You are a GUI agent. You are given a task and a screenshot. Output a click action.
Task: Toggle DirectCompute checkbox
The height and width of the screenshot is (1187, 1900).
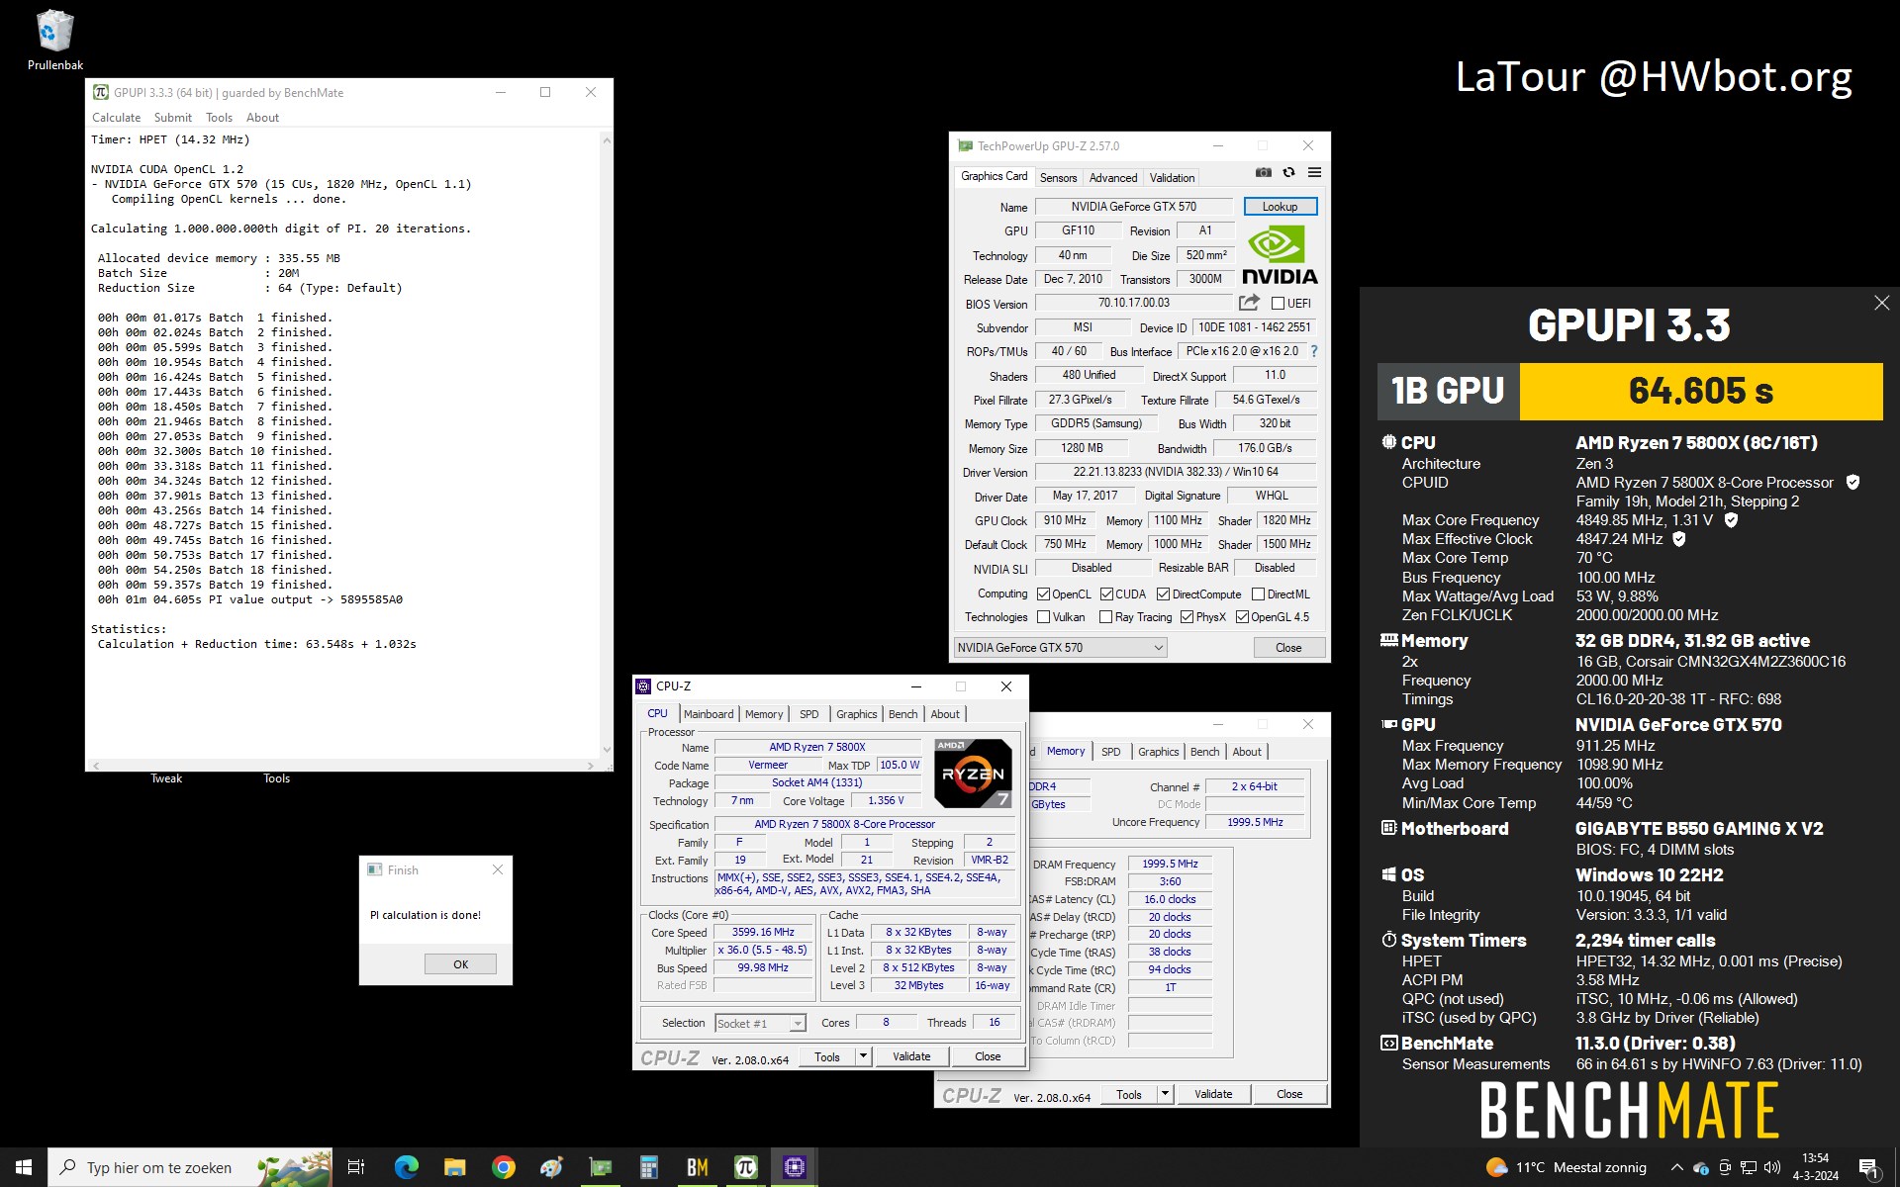[x=1163, y=594]
